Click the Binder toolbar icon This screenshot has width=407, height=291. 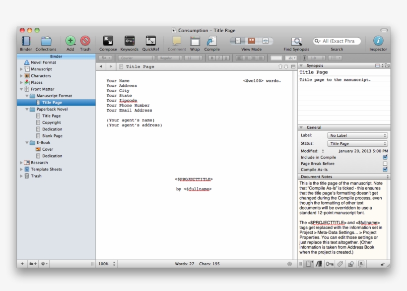click(26, 42)
